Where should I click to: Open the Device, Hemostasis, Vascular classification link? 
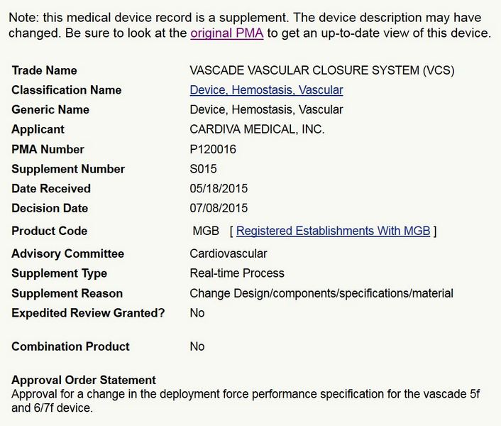click(266, 90)
